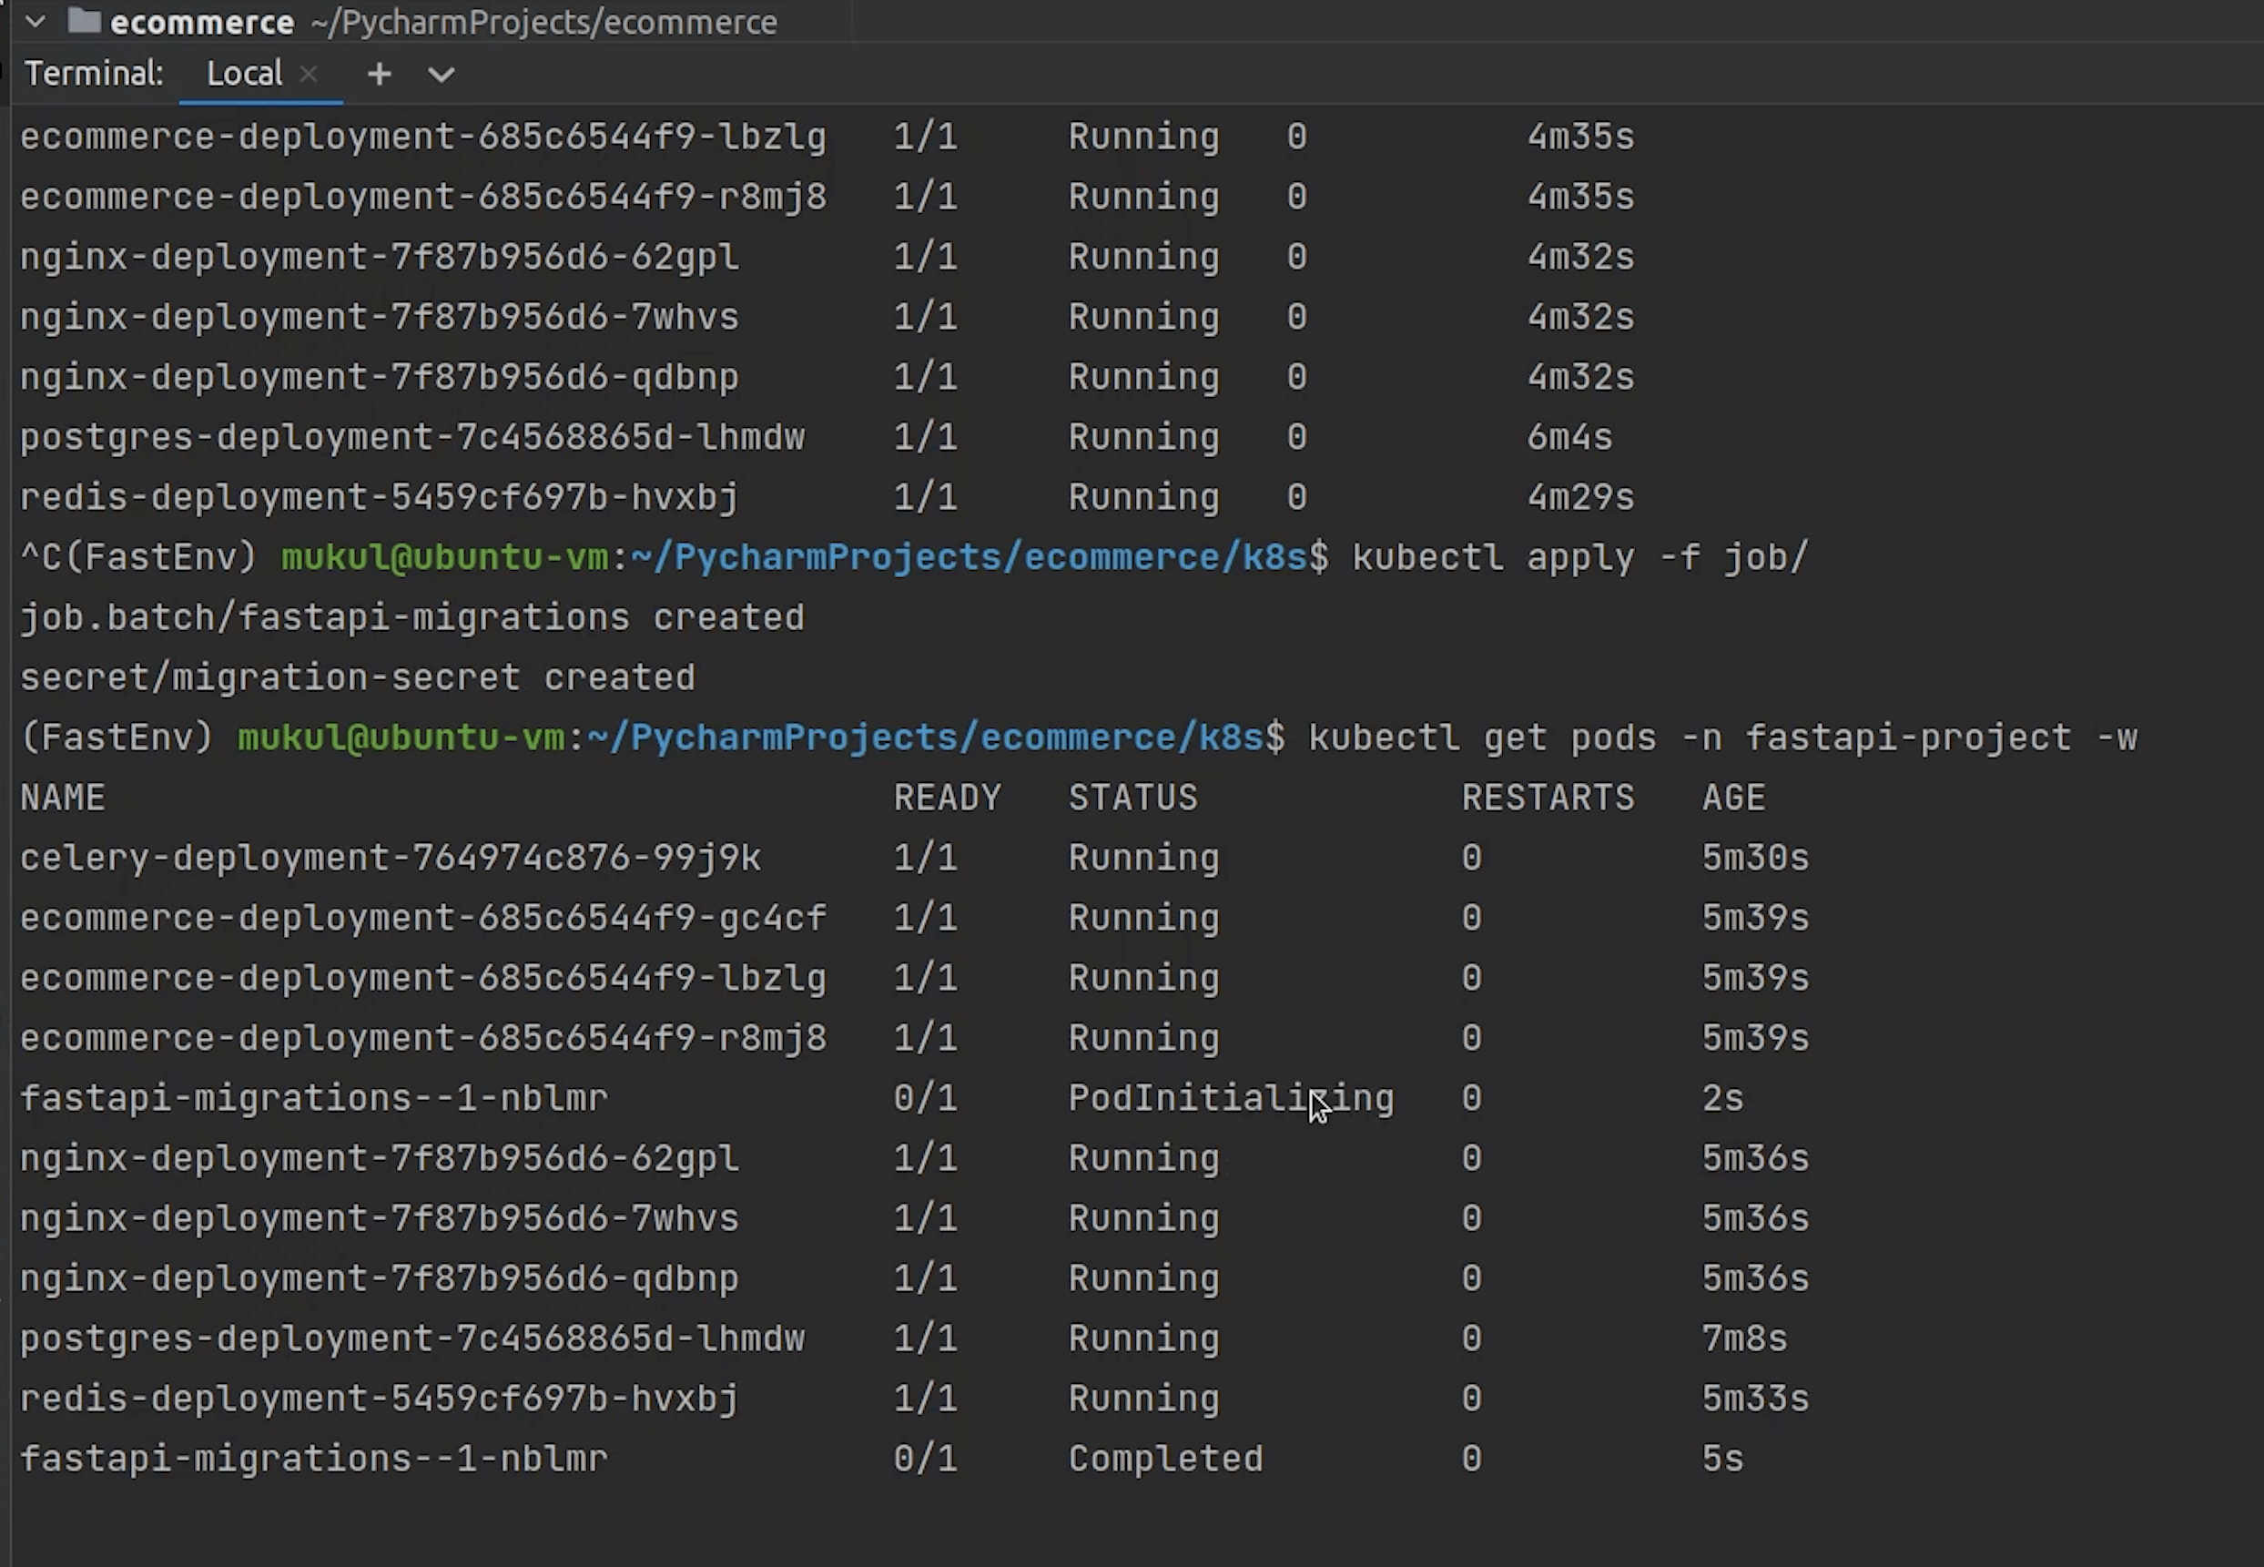The width and height of the screenshot is (2264, 1567).
Task: Click the ecommerce folder icon
Action: tap(85, 21)
